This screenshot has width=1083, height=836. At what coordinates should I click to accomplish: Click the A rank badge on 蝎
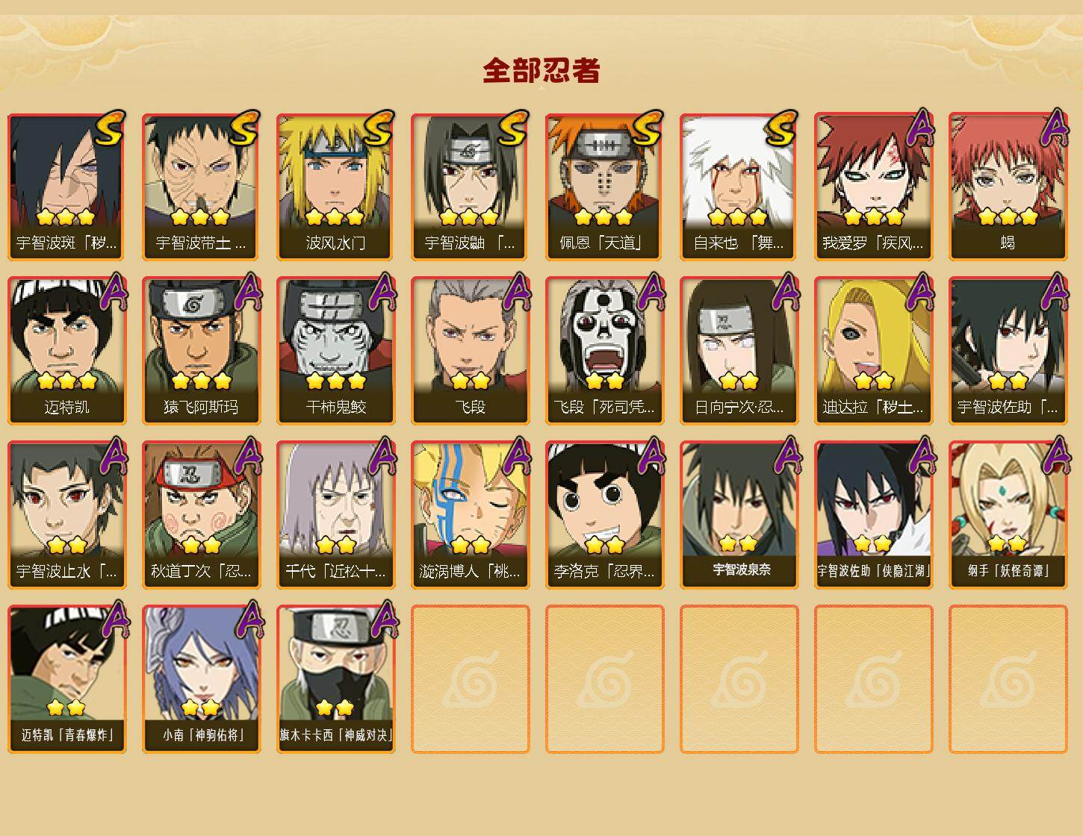(1054, 128)
